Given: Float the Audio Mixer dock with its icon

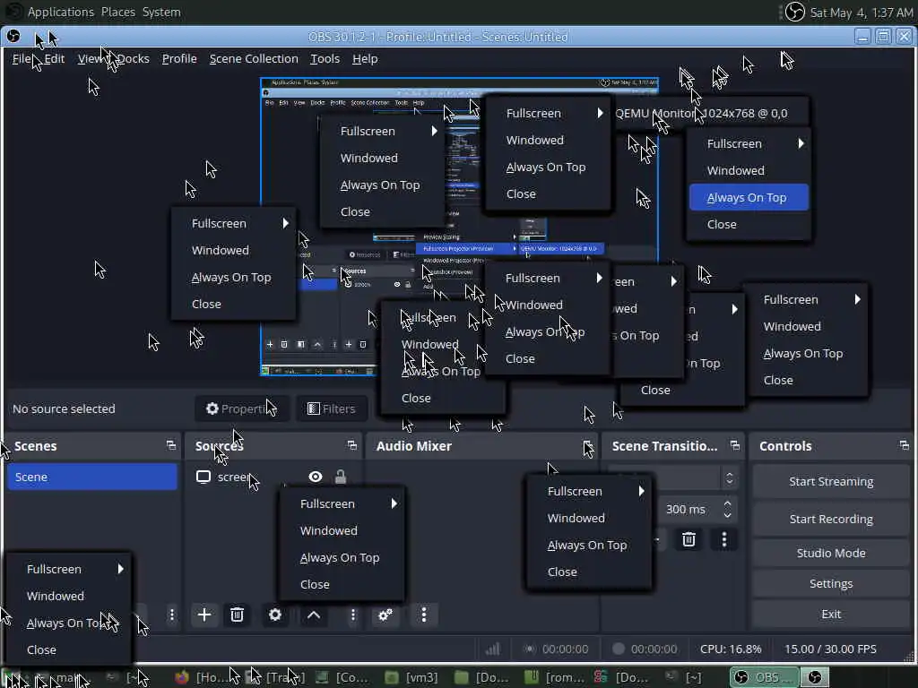Looking at the screenshot, I should (588, 445).
